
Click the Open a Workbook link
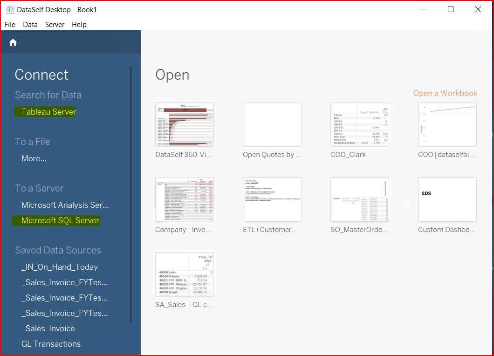point(445,93)
